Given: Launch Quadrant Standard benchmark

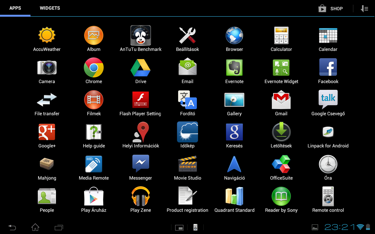Looking at the screenshot, I should [234, 200].
